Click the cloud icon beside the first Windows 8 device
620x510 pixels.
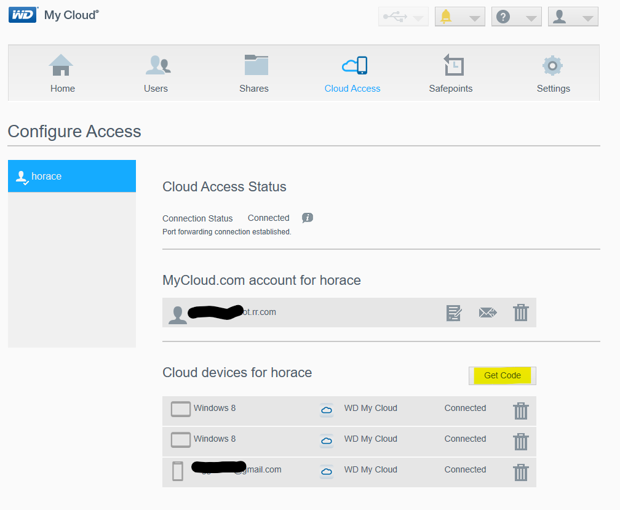pos(326,410)
